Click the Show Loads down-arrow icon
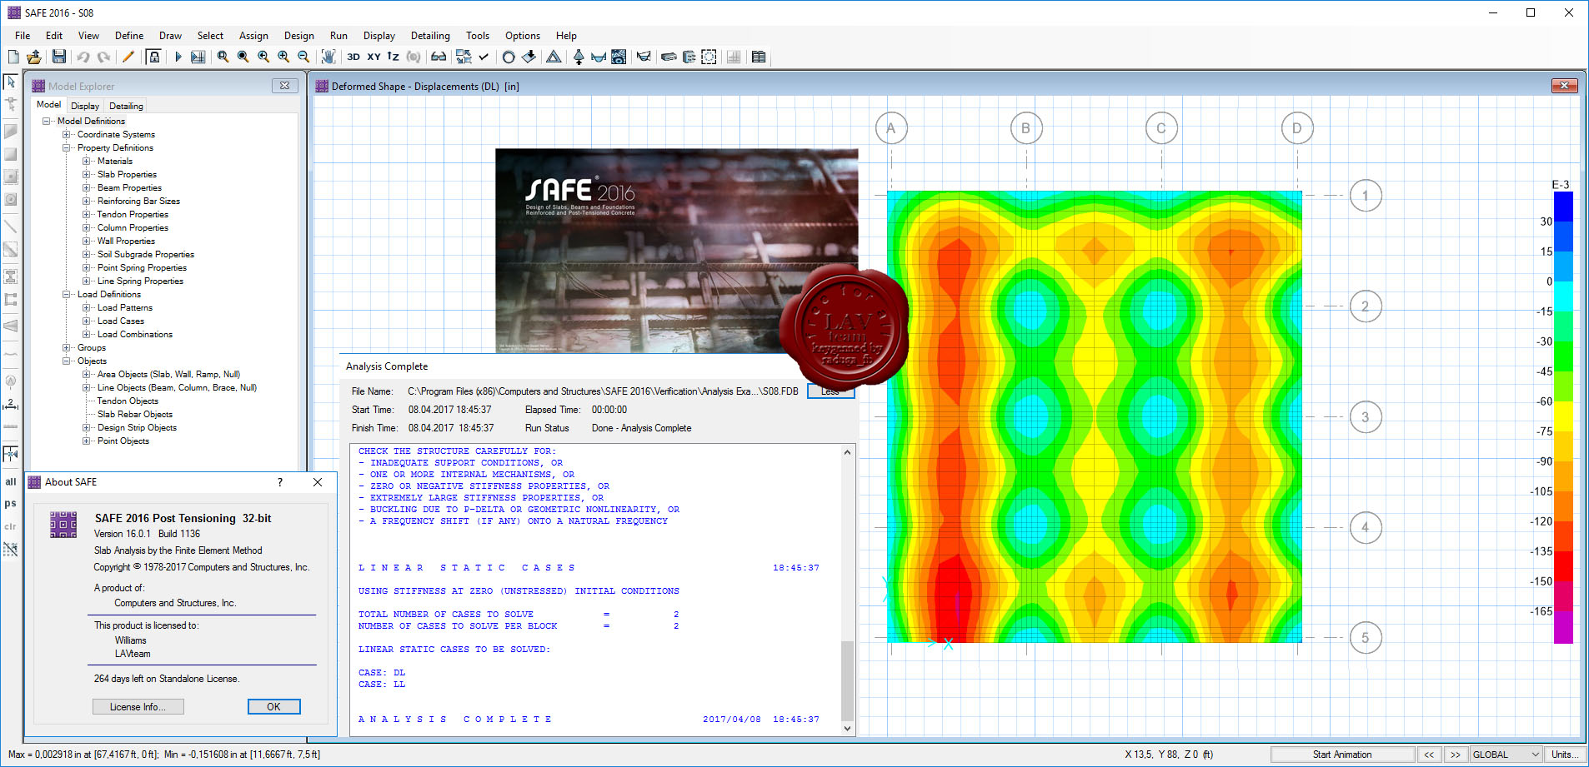 point(529,57)
